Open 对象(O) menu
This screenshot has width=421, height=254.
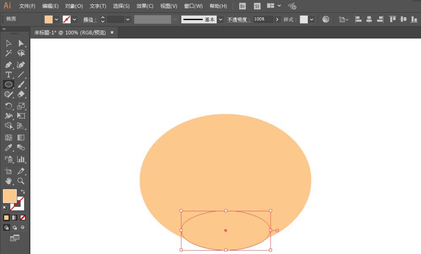74,6
